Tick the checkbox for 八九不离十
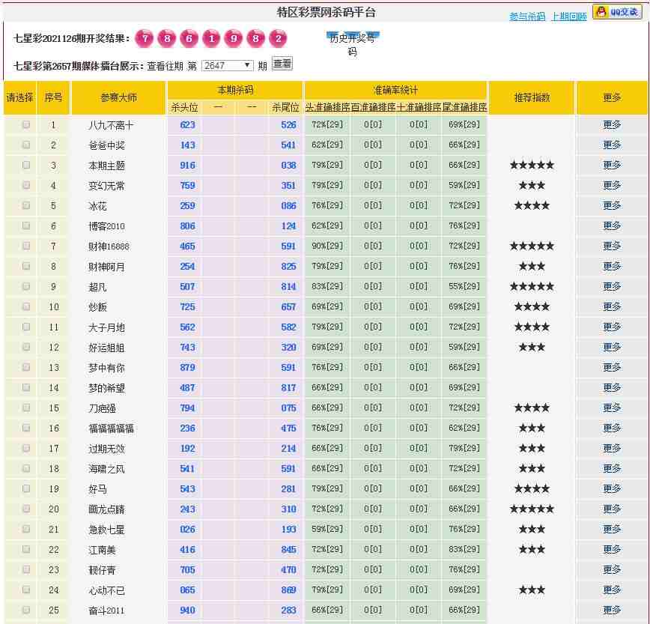The image size is (650, 624). tap(26, 124)
